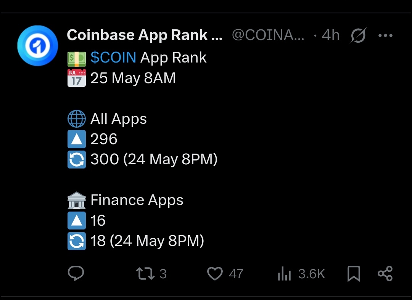Click the '300 (24 May 8PM)' text line
Image resolution: width=412 pixels, height=300 pixels.
pos(154,159)
